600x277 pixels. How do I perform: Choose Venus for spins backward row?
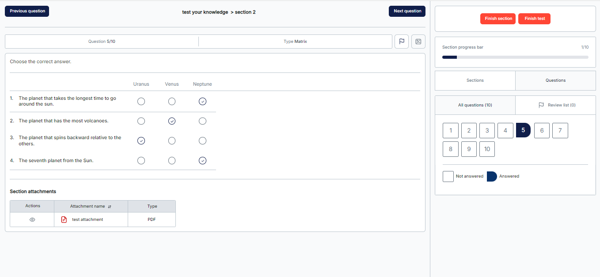[172, 141]
